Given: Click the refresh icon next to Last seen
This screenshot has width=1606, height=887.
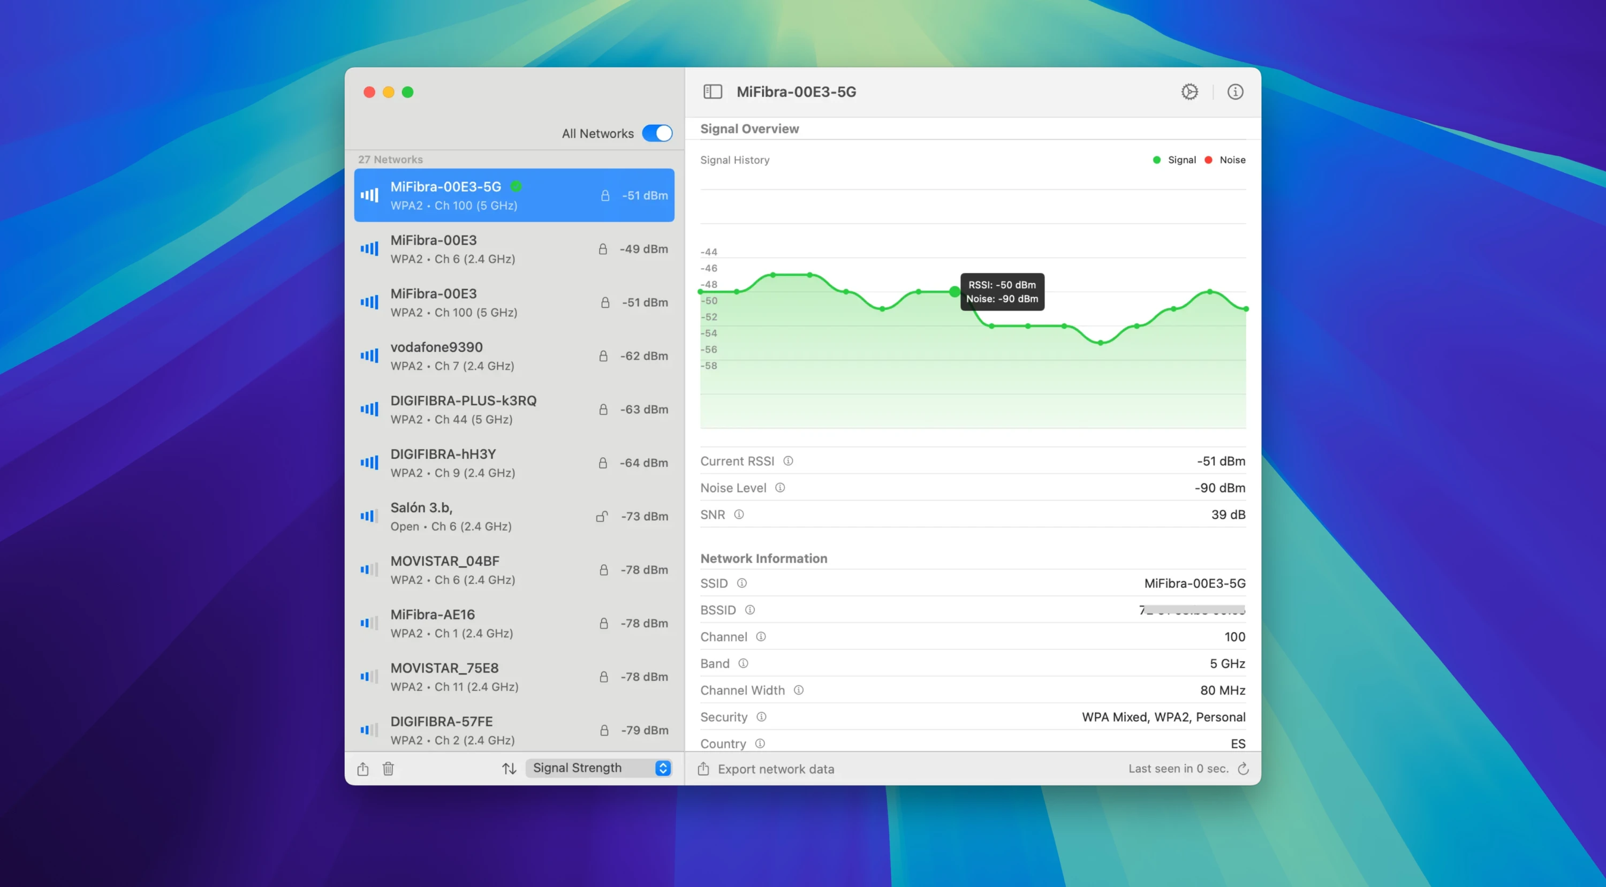Looking at the screenshot, I should [x=1243, y=768].
